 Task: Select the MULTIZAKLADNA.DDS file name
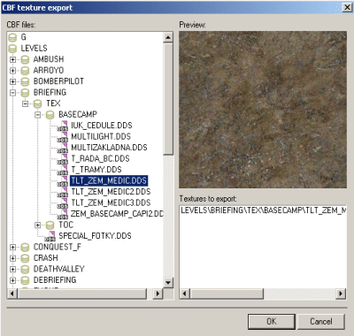[x=109, y=148]
